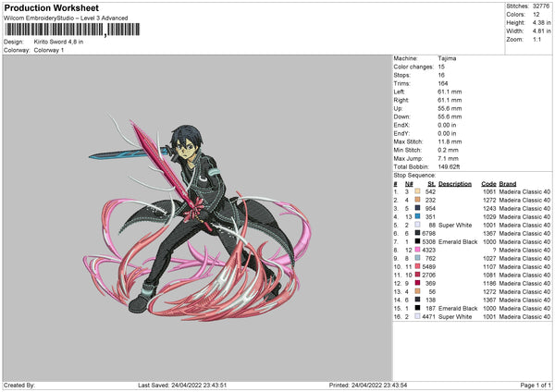
Task: Select the blue swatch with code 1029
Action: 418,216
